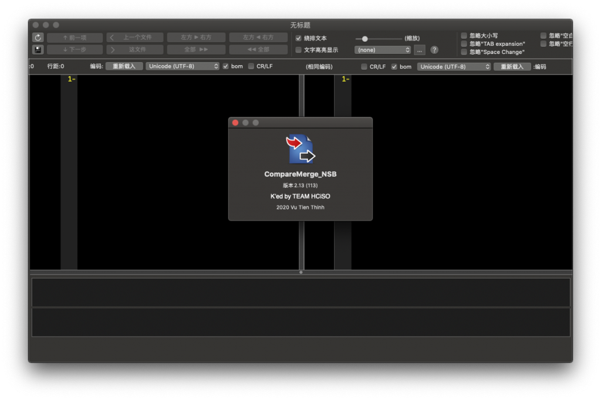The height and width of the screenshot is (400, 601).
Task: Toggle the left pane CR/LF checkbox
Action: pyautogui.click(x=251, y=66)
